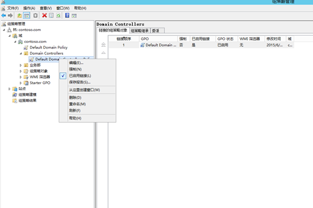Click the 组策略管理 root node icon
This screenshot has height=208, width=313.
tap(3, 24)
